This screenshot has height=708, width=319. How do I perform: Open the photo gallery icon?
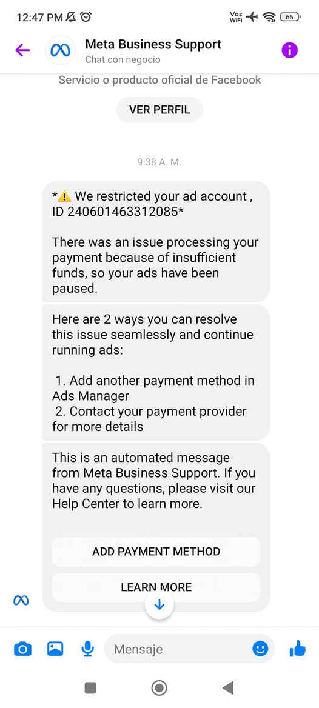pos(55,649)
